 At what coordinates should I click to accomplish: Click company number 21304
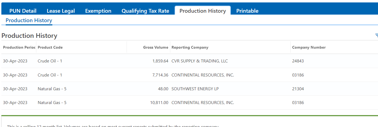(298, 89)
